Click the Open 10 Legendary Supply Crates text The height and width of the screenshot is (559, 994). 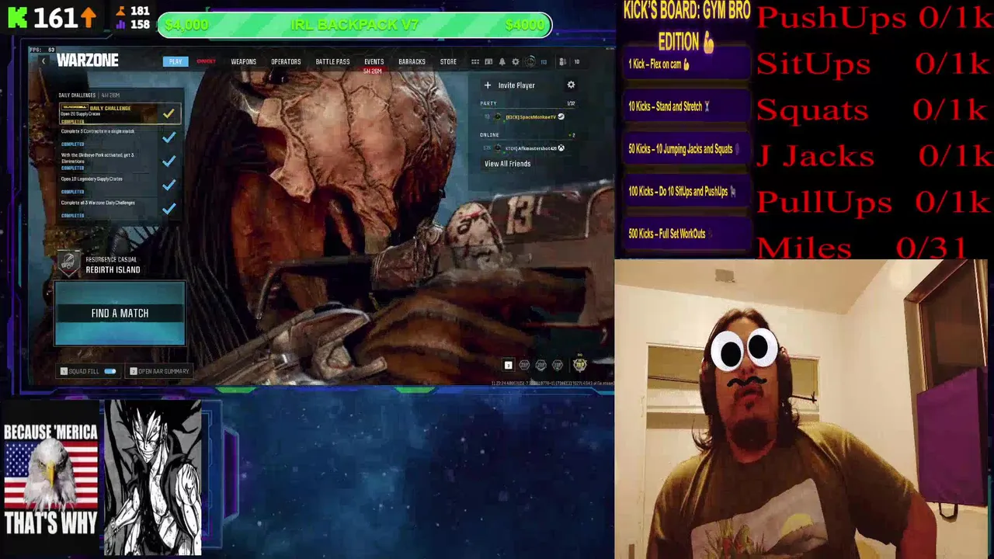click(x=92, y=179)
